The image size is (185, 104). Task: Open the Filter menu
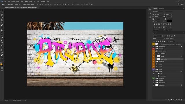tap(31, 1)
